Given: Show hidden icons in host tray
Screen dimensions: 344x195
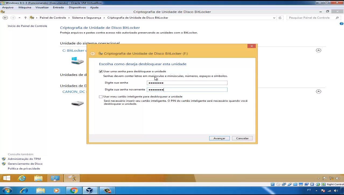Looking at the screenshot, I should 316,190.
